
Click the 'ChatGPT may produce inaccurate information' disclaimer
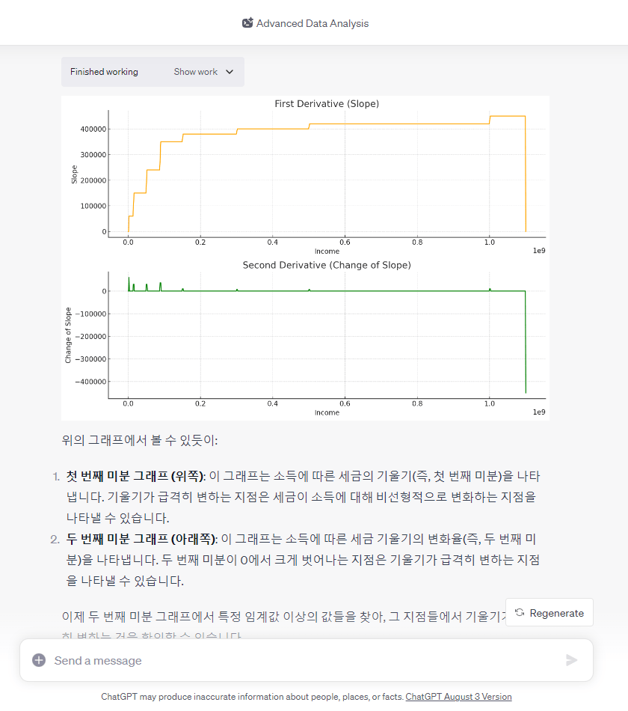pyautogui.click(x=253, y=697)
